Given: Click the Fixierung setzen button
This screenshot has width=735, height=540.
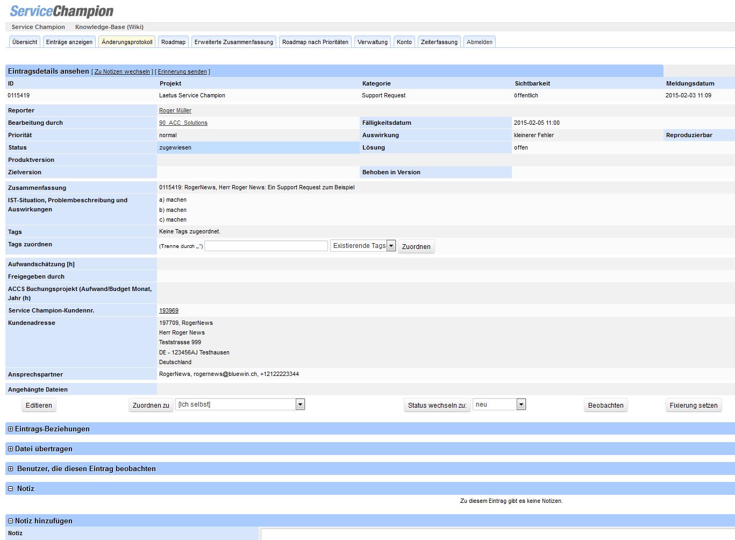Looking at the screenshot, I should pos(694,405).
